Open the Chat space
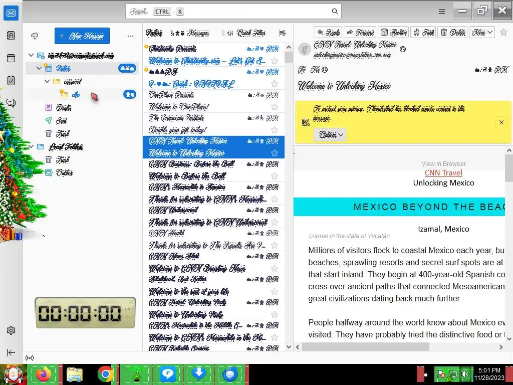Viewport: 513px width, 385px height. pyautogui.click(x=11, y=103)
